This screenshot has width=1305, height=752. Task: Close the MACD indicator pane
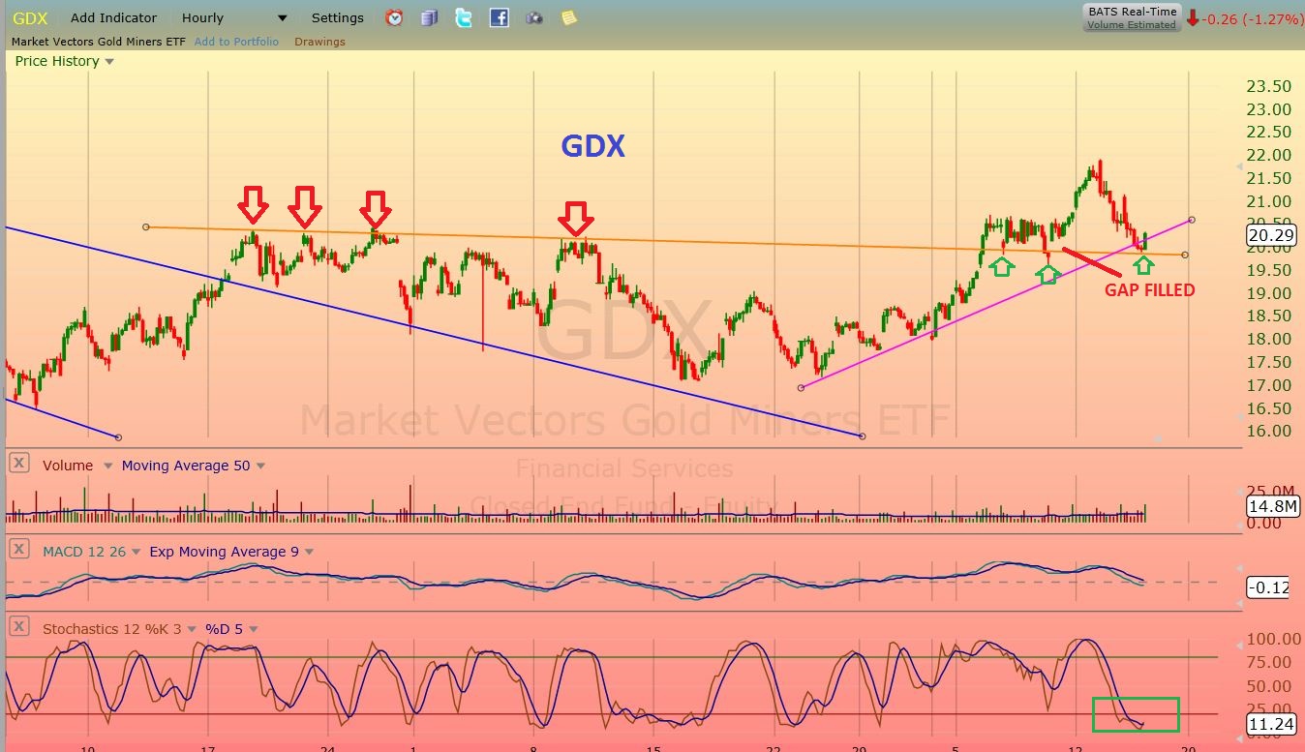[x=18, y=550]
